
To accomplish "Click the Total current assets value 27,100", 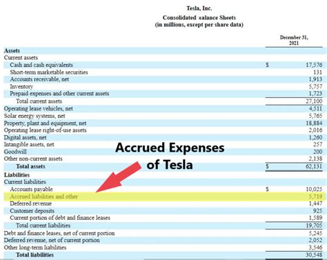I will pos(314,101).
